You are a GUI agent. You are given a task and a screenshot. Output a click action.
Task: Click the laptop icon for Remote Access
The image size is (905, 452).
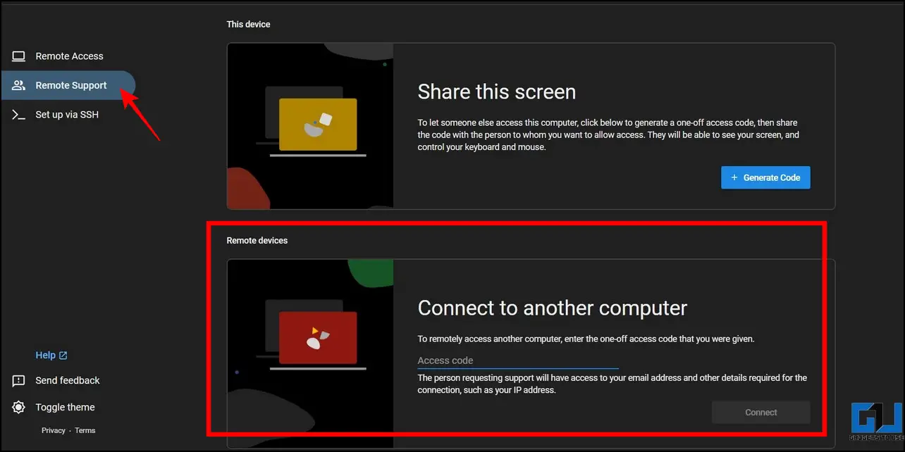tap(19, 56)
